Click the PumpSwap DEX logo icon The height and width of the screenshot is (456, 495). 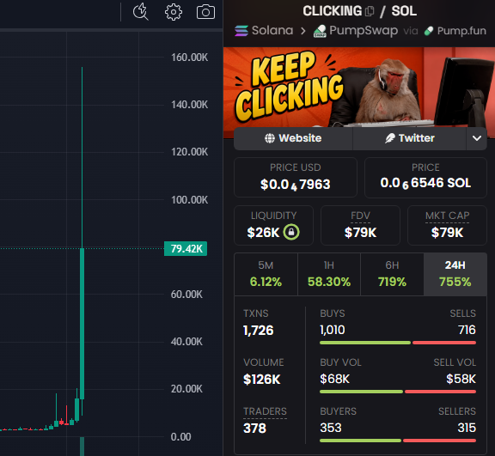(320, 31)
